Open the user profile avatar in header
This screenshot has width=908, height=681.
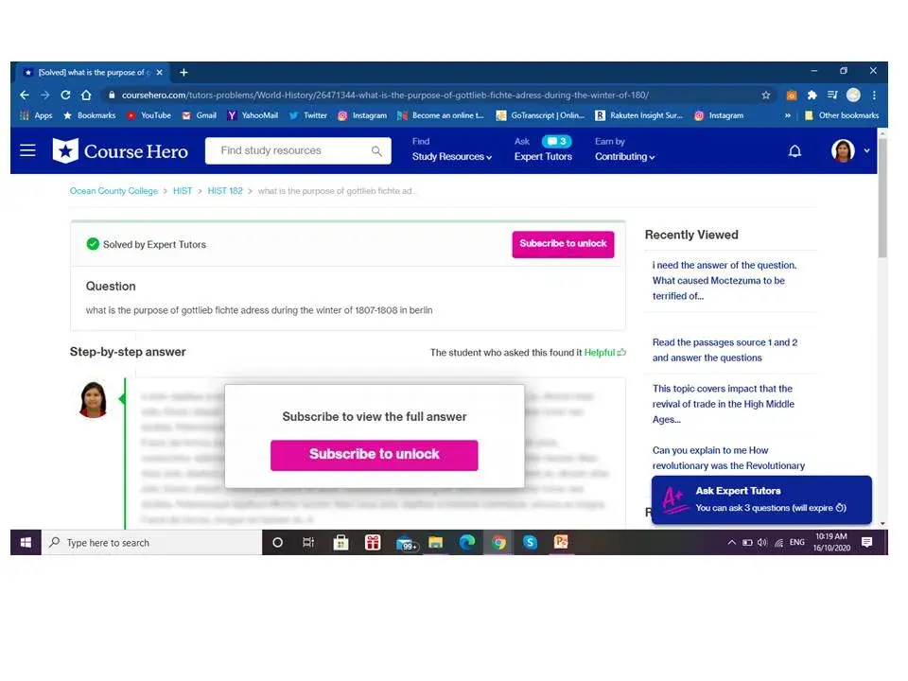click(843, 150)
